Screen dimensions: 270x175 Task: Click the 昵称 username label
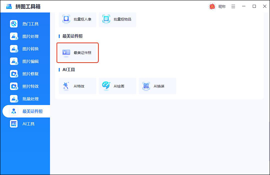coord(222,6)
